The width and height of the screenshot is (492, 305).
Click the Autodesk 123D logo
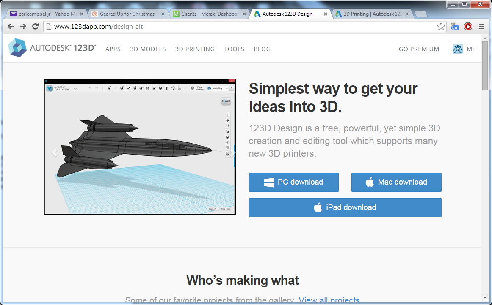[52, 48]
